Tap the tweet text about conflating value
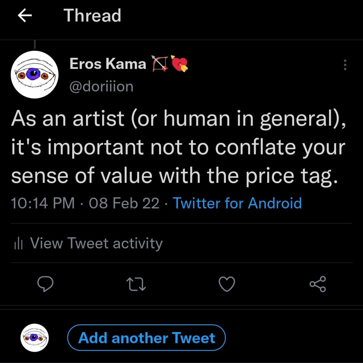363x363 pixels. tap(178, 147)
